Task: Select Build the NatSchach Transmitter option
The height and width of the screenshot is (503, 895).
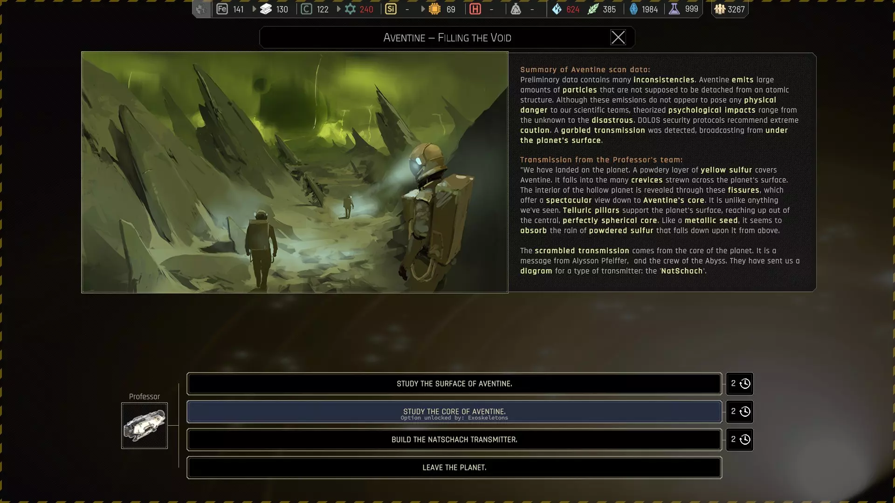Action: click(454, 440)
